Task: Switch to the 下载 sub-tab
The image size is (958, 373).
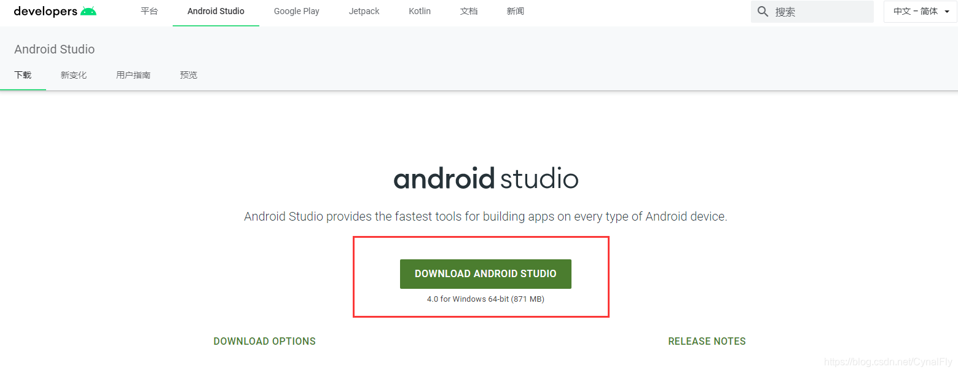Action: coord(23,75)
